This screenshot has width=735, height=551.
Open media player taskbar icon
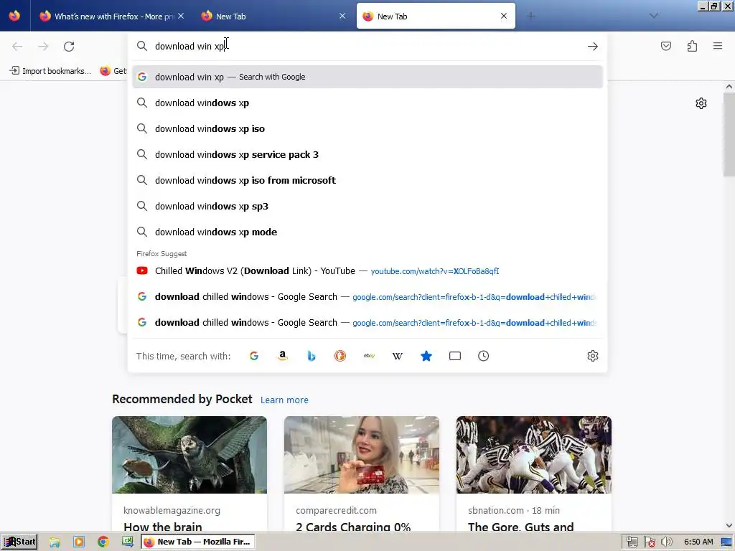(79, 542)
